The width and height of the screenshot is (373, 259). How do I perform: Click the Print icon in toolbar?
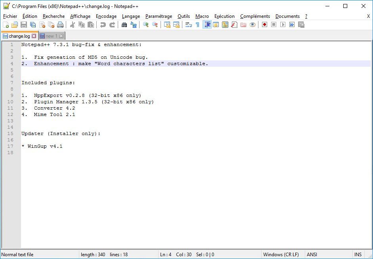(60, 25)
